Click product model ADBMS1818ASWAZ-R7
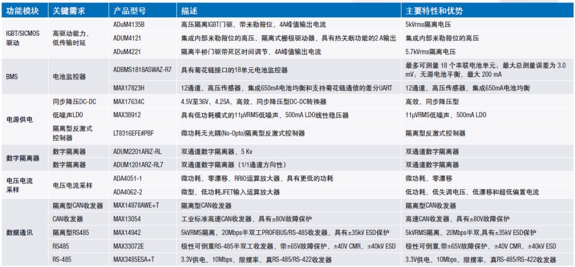Viewport: 575px width, 267px height. pos(142,70)
